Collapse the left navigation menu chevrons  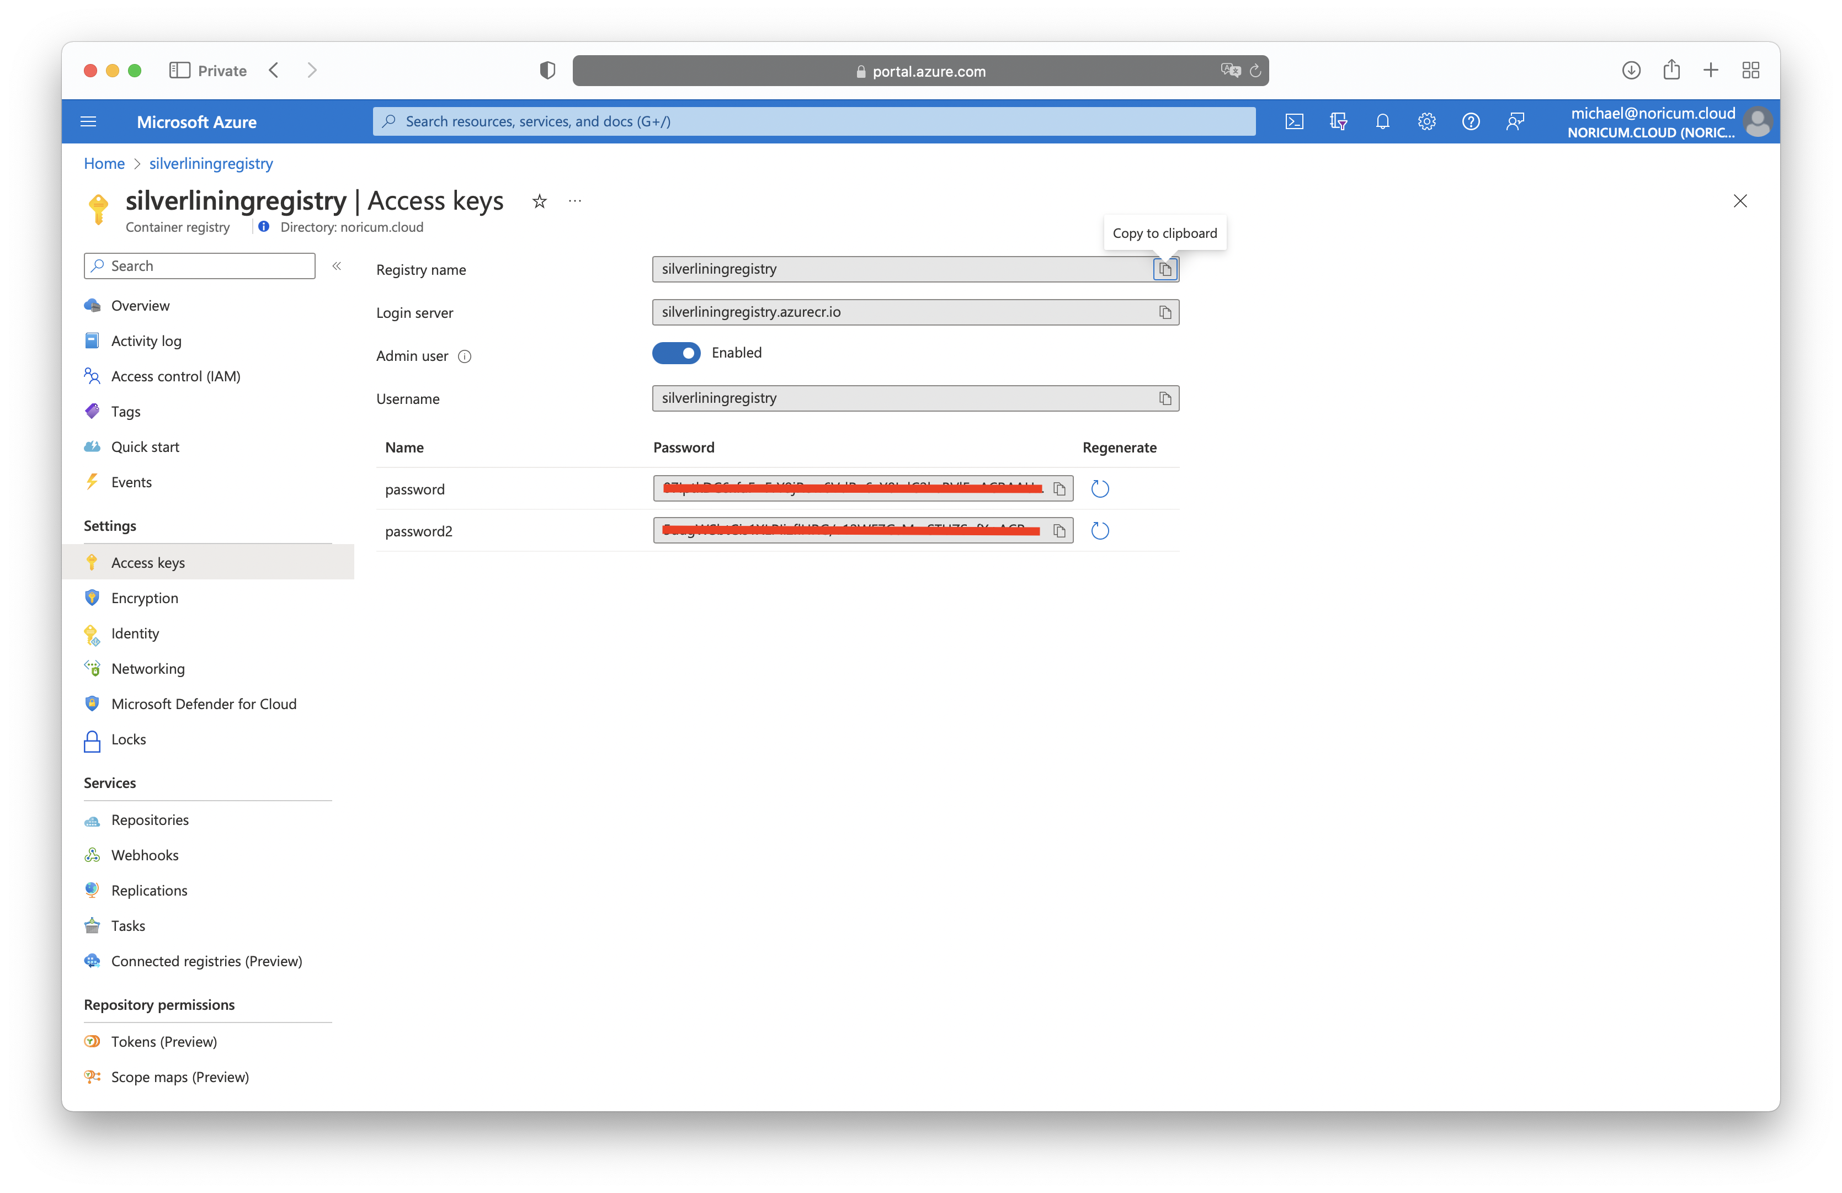(x=337, y=266)
